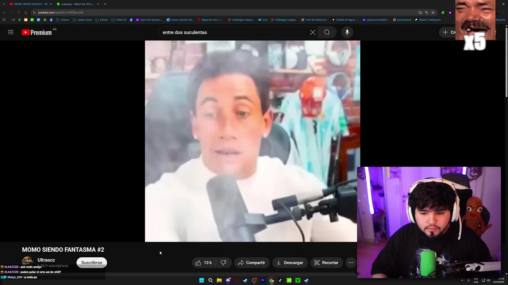Open the "Search bar [remix]" bookmark
This screenshot has height=285, width=508.
click(149, 20)
